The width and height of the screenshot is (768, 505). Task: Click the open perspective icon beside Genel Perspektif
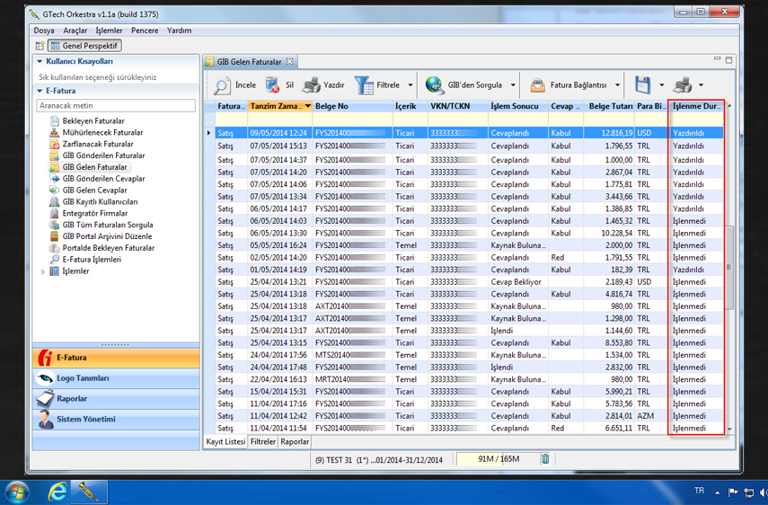40,46
